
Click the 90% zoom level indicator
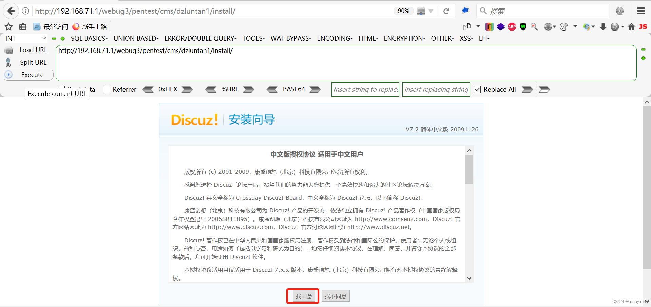[x=403, y=11]
